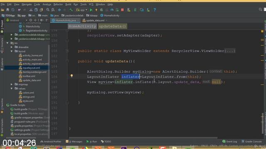Expand the mipmap folder arrow
The width and height of the screenshot is (266, 149).
12,84
